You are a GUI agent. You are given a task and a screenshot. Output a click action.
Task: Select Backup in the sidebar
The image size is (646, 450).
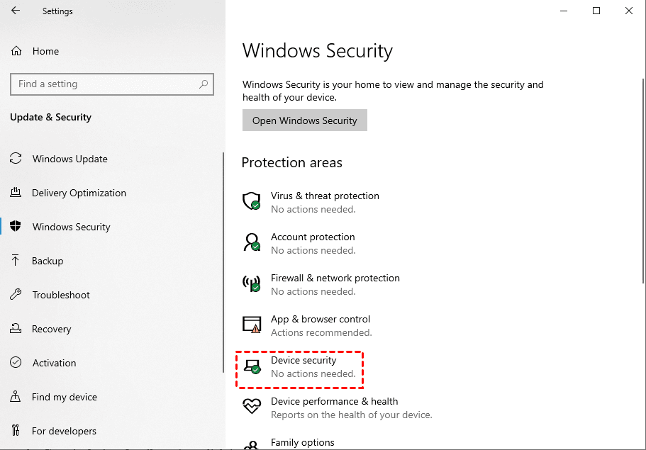(48, 261)
